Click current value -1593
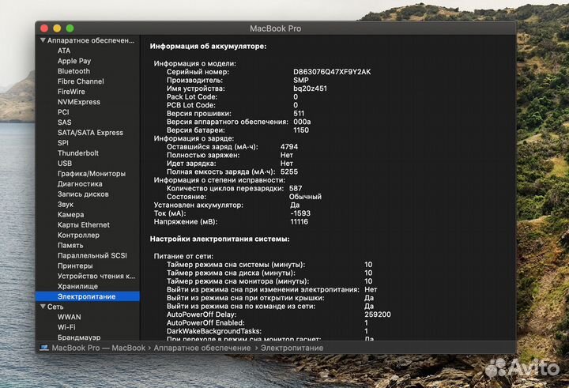Screen dimensions: 569x388 pos(300,213)
